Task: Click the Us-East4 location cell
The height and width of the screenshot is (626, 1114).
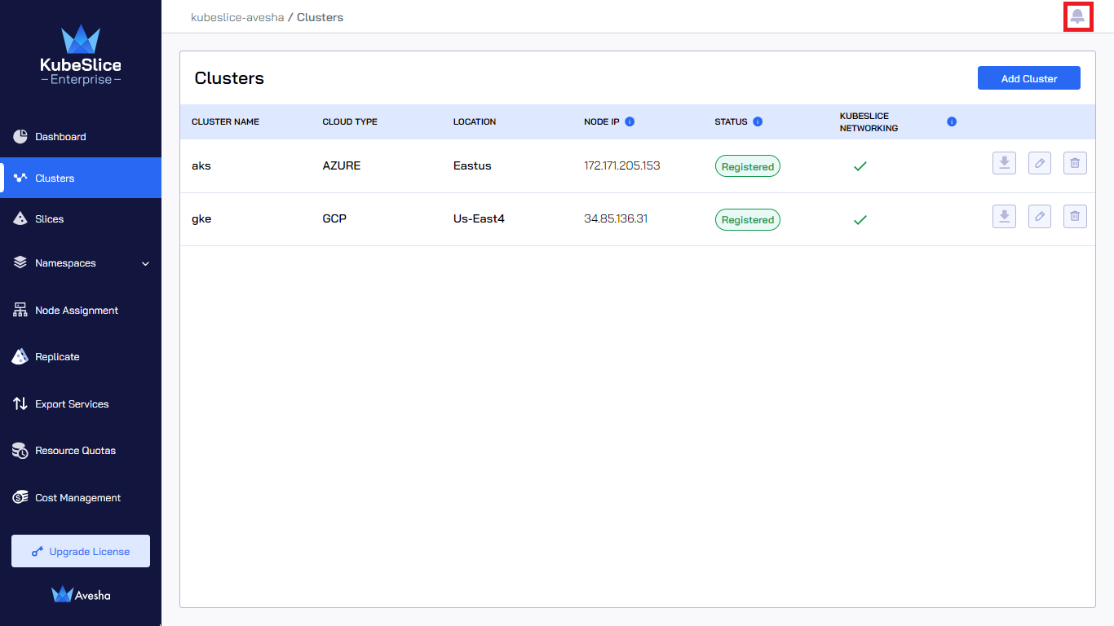Action: tap(479, 218)
